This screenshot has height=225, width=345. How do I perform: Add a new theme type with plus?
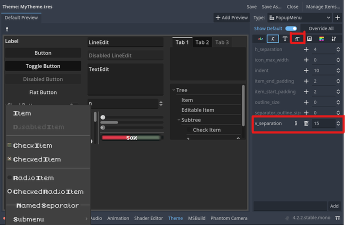pyautogui.click(x=337, y=17)
